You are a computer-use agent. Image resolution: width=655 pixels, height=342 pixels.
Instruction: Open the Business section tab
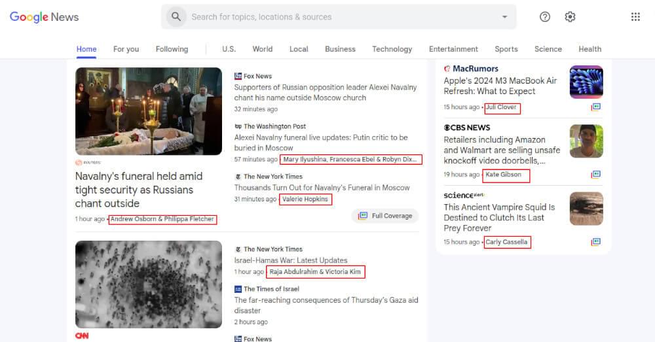click(x=340, y=49)
